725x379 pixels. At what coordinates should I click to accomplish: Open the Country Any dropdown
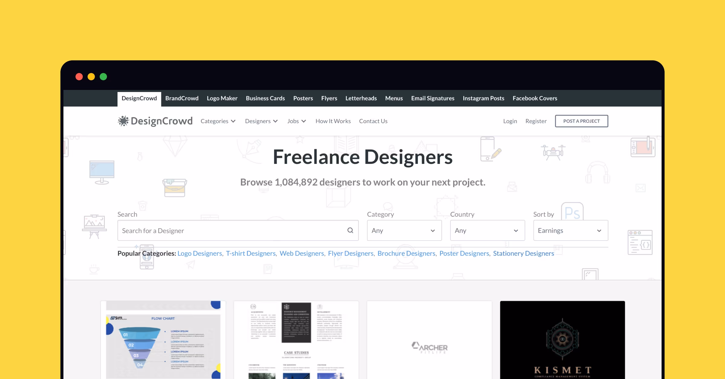[x=487, y=231]
